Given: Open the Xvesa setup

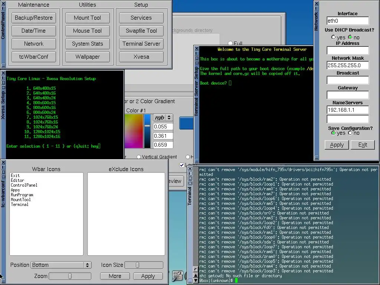Looking at the screenshot, I should (x=141, y=57).
